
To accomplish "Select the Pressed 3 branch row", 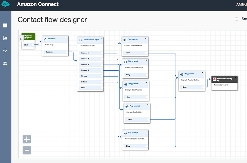I will point(91,65).
